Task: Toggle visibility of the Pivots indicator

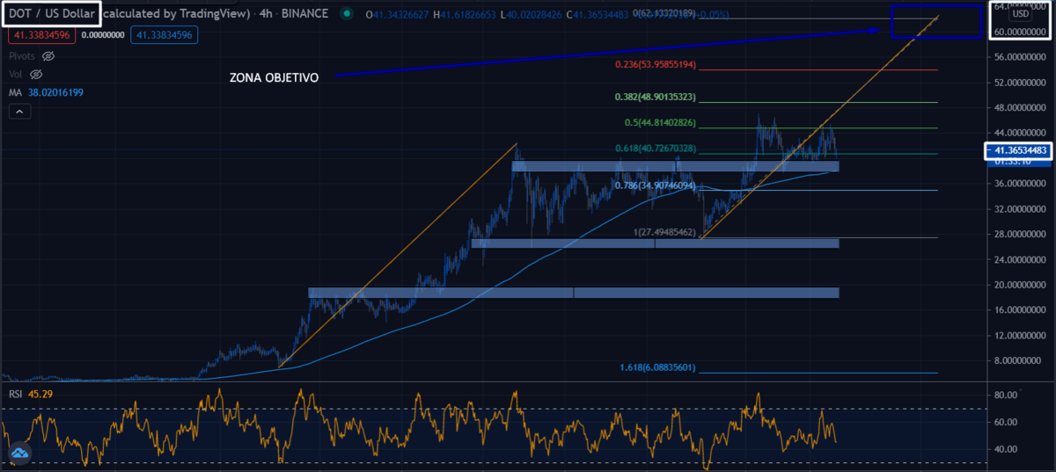Action: (48, 55)
